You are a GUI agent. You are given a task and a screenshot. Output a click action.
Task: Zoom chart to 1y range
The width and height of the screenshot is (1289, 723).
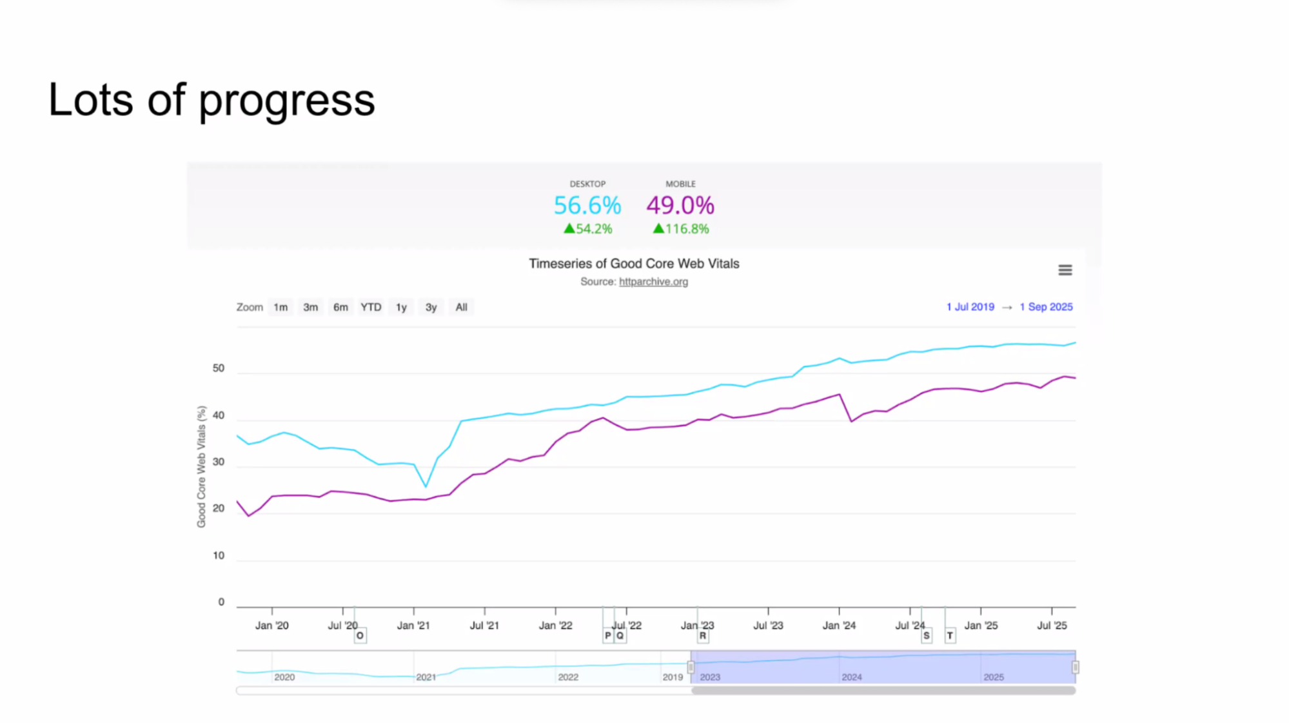click(x=401, y=307)
